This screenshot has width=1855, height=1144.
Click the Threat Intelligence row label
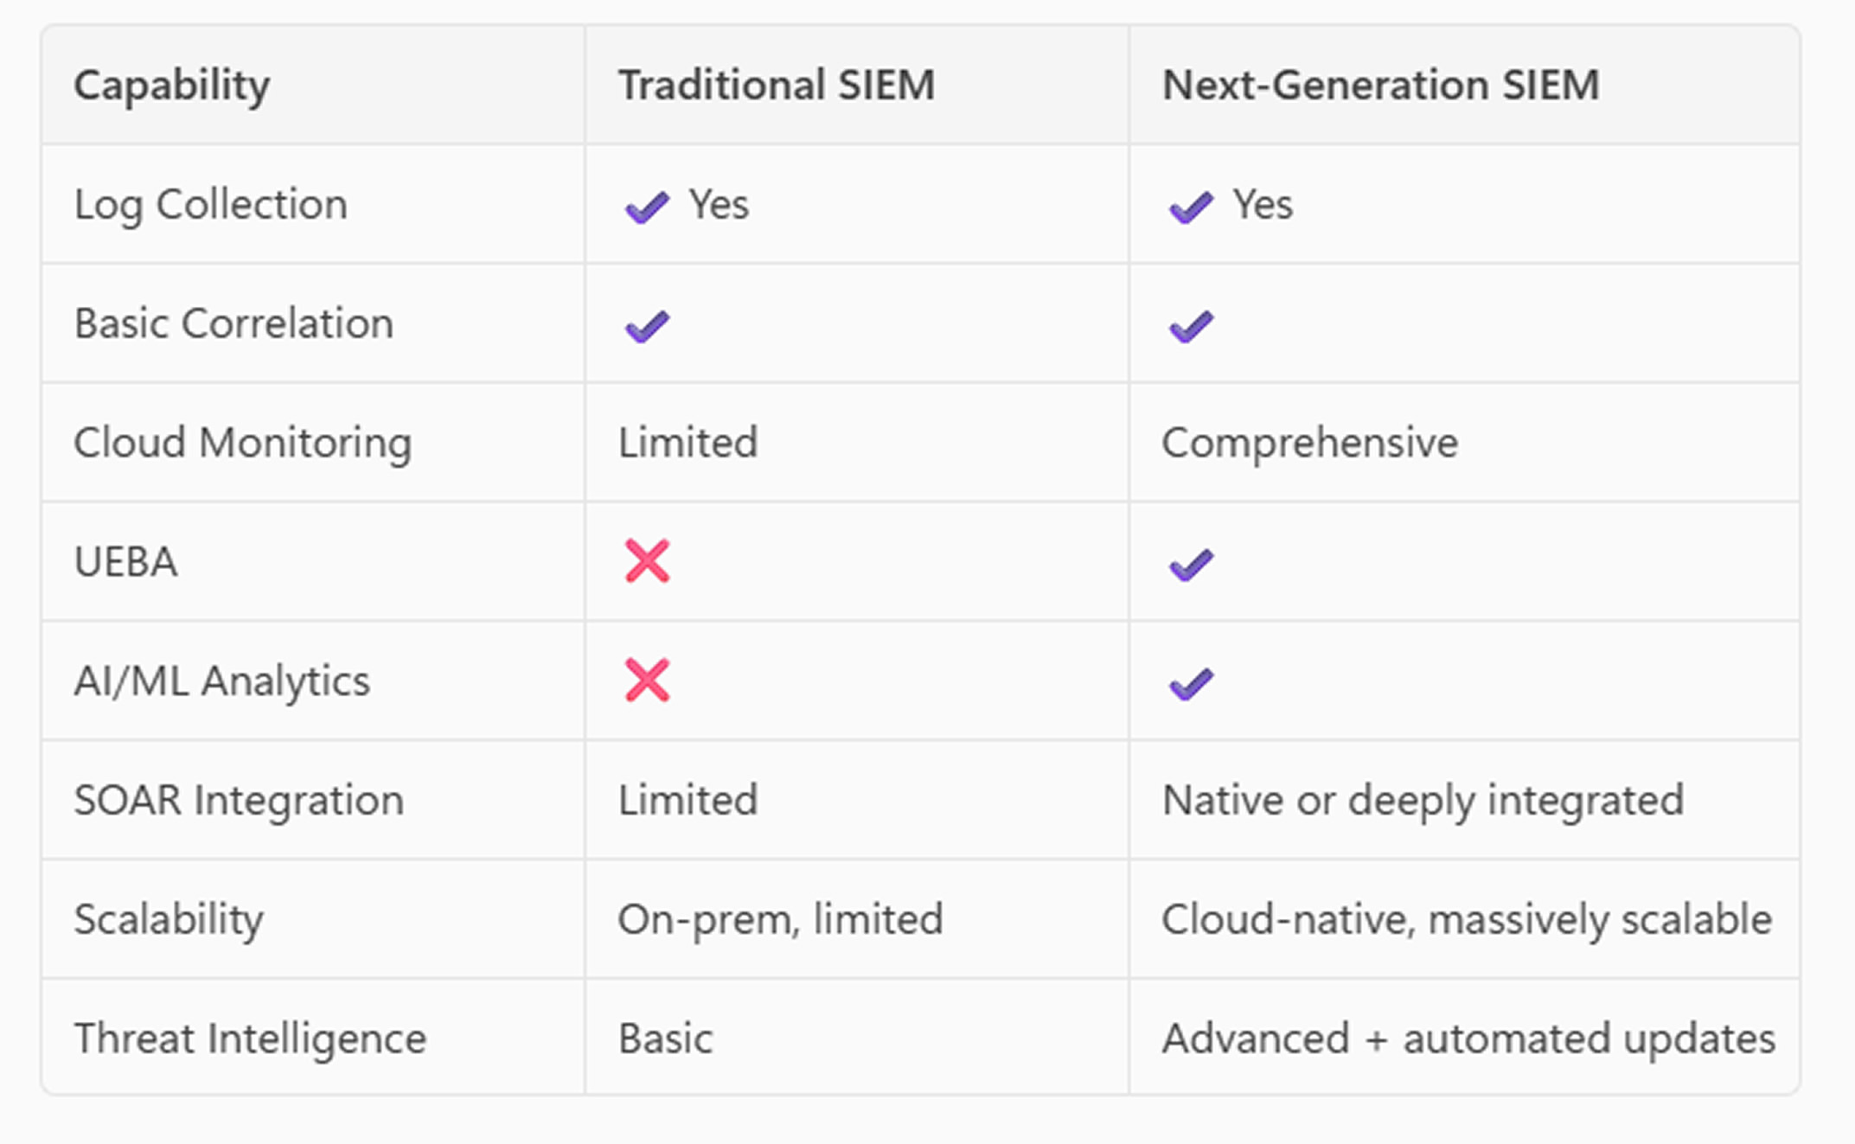(x=250, y=1039)
